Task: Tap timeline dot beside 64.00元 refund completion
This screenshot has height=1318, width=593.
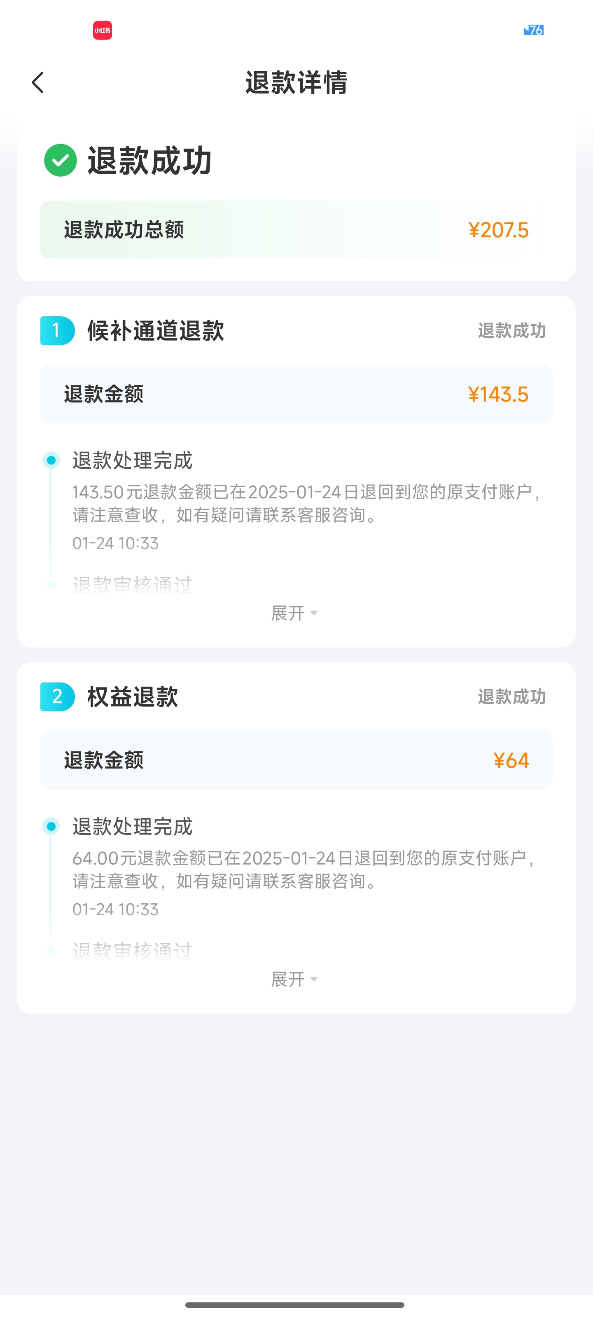Action: 51,826
